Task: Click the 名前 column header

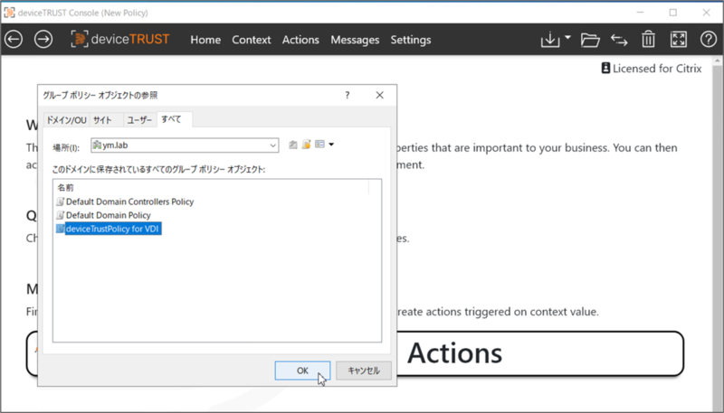Action: (212, 187)
